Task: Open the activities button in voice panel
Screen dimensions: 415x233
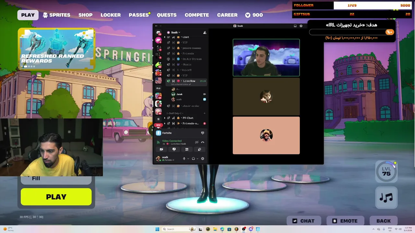Action: (187, 149)
